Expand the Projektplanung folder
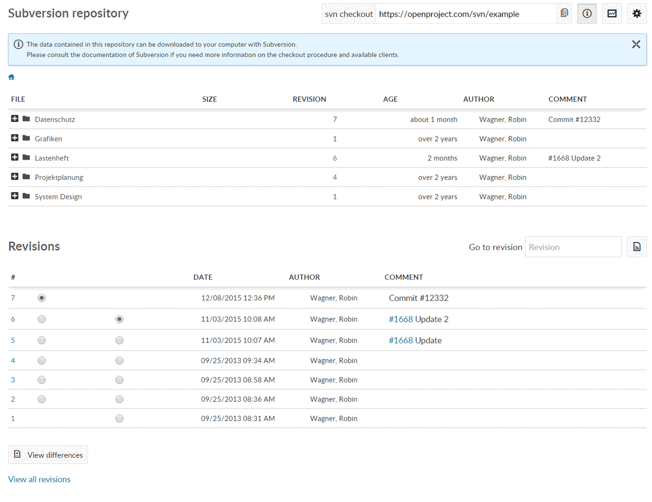The width and height of the screenshot is (652, 502). pos(15,177)
